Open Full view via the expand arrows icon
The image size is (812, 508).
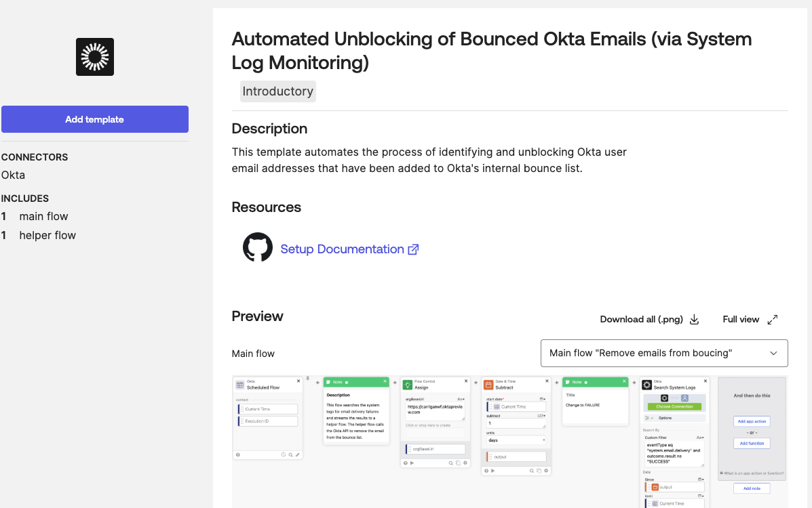[772, 319]
